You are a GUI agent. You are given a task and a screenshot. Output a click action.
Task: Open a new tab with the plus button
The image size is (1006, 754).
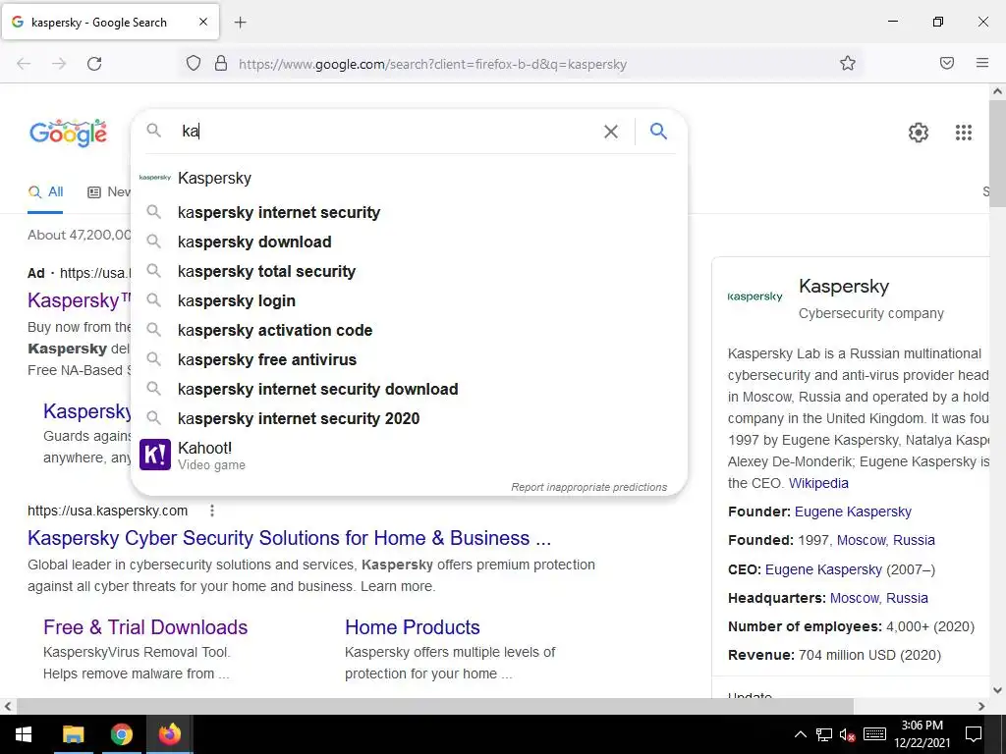coord(240,23)
